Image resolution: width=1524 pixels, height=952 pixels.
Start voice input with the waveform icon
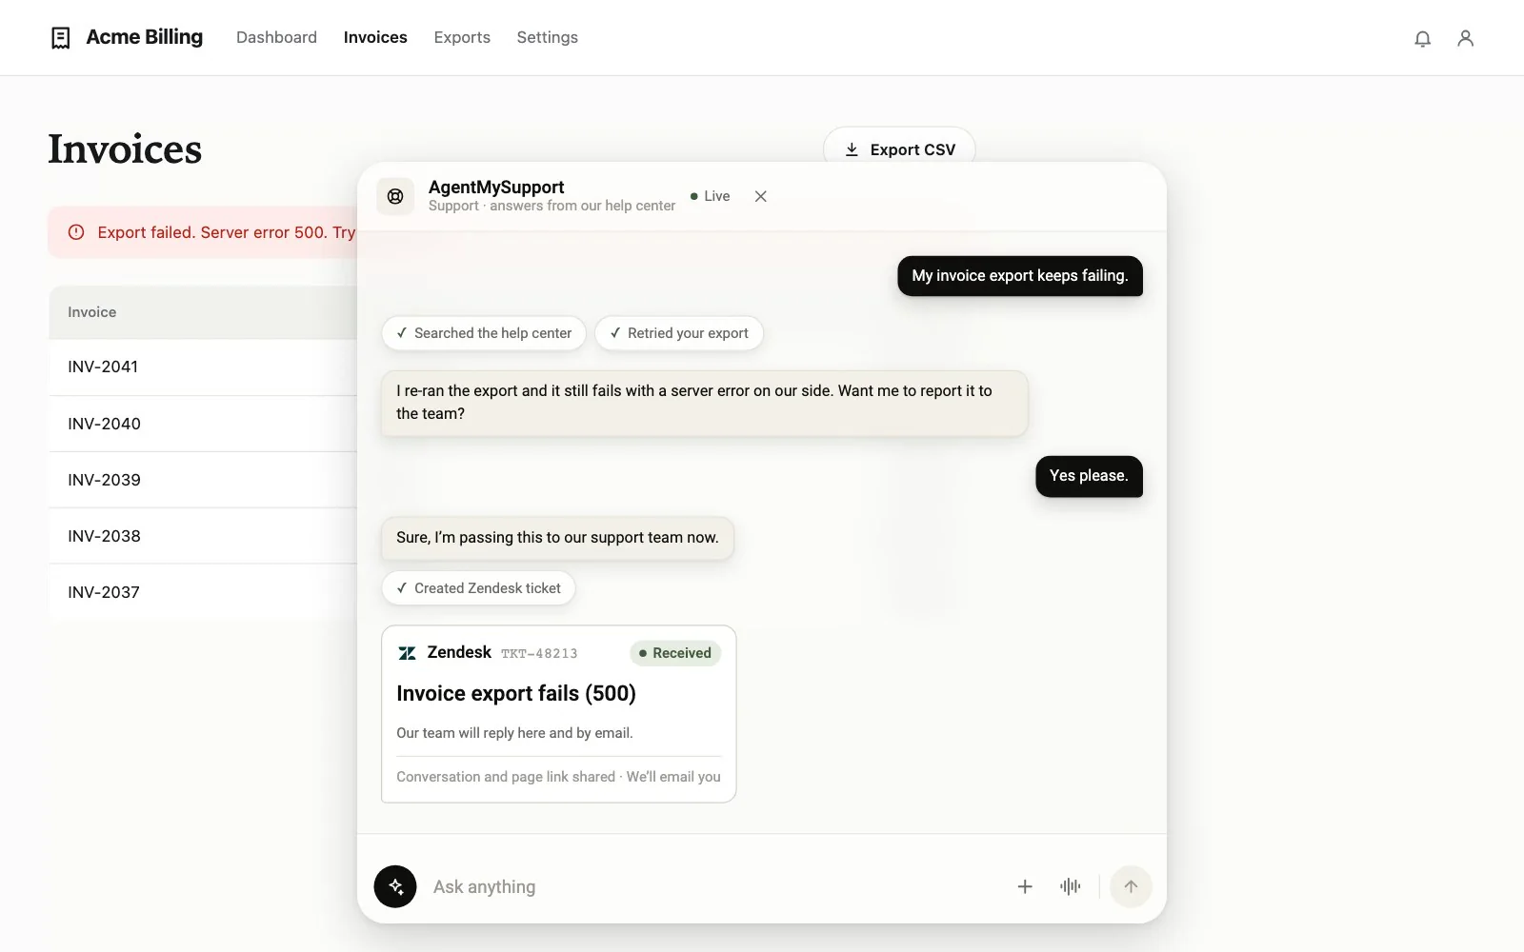pos(1071,886)
